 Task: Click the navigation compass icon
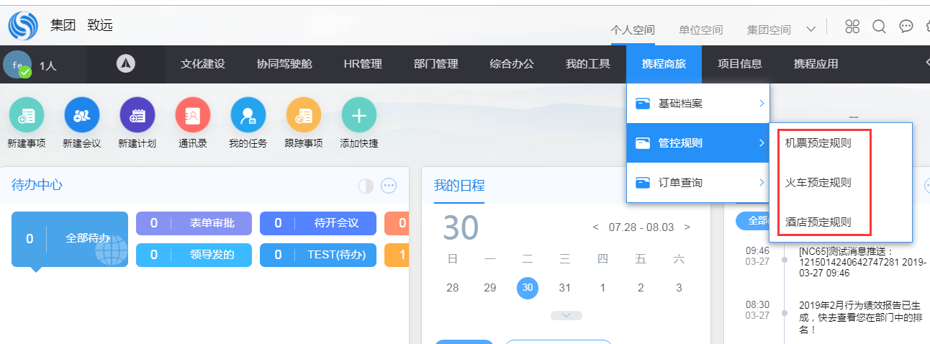126,63
